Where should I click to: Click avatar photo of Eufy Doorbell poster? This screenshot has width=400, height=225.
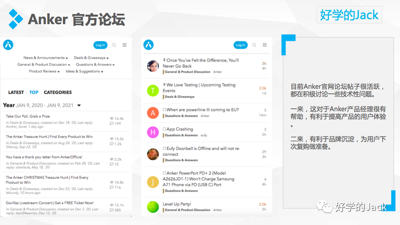(153, 154)
